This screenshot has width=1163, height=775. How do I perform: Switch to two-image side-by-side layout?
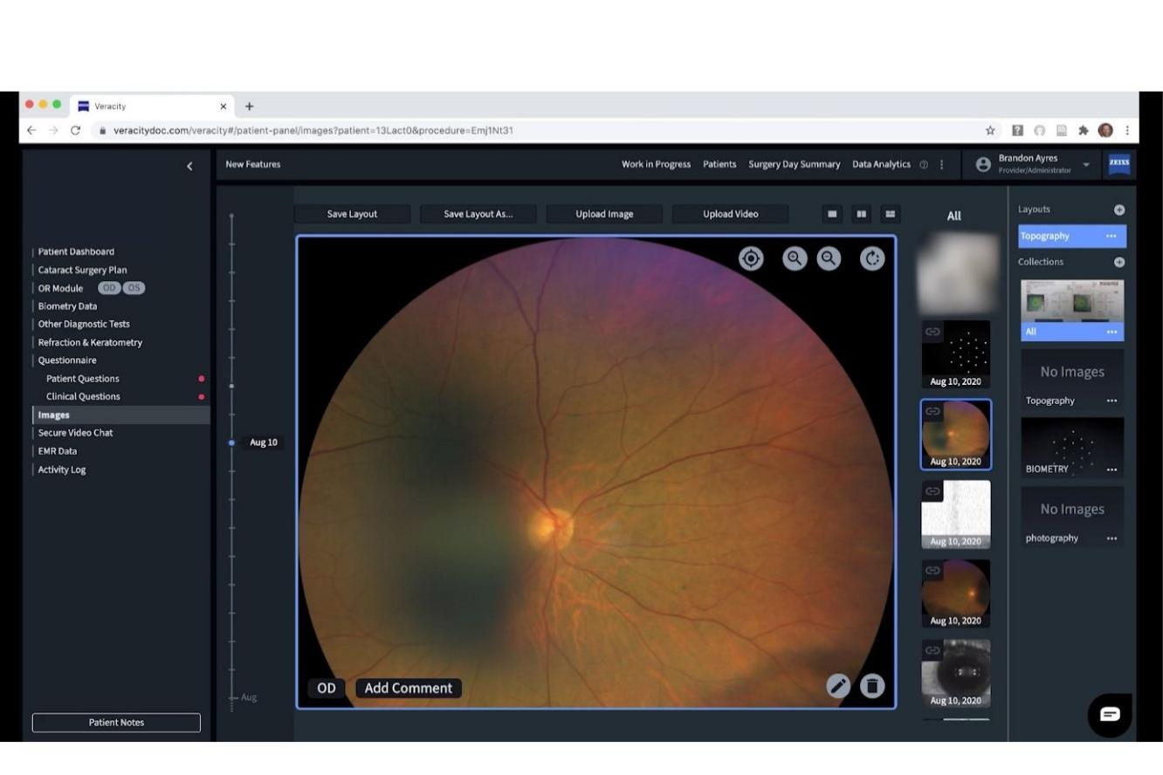(862, 214)
